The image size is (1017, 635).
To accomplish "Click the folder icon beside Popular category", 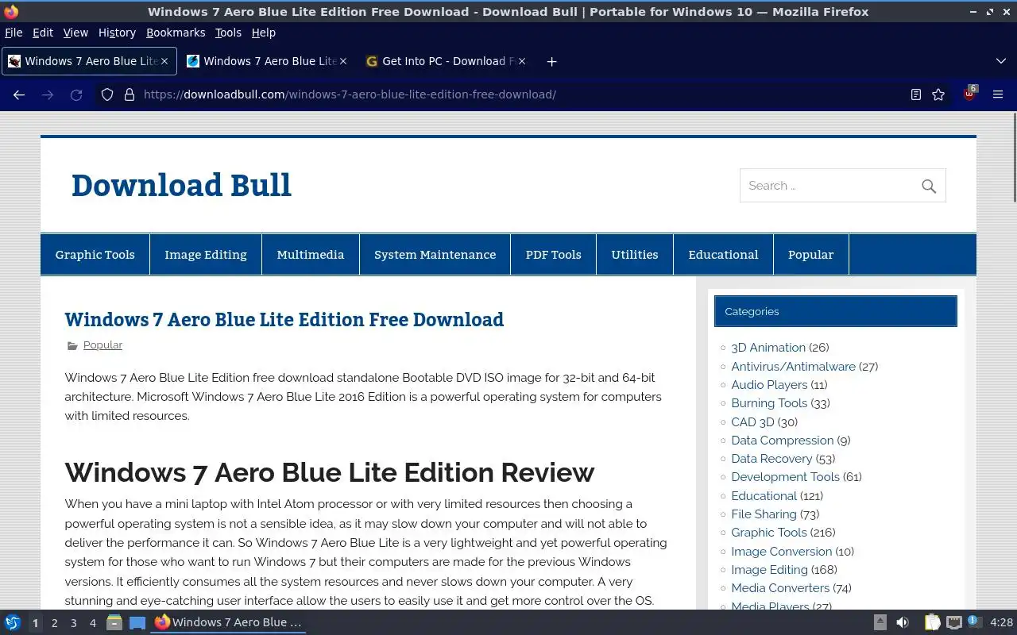I will [72, 345].
